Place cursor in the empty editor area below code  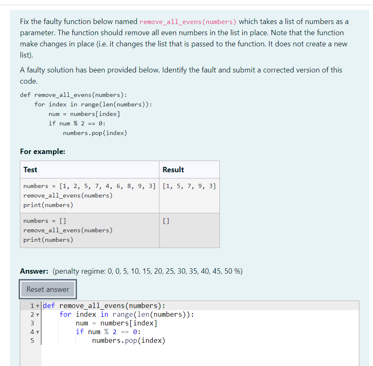click(x=166, y=356)
